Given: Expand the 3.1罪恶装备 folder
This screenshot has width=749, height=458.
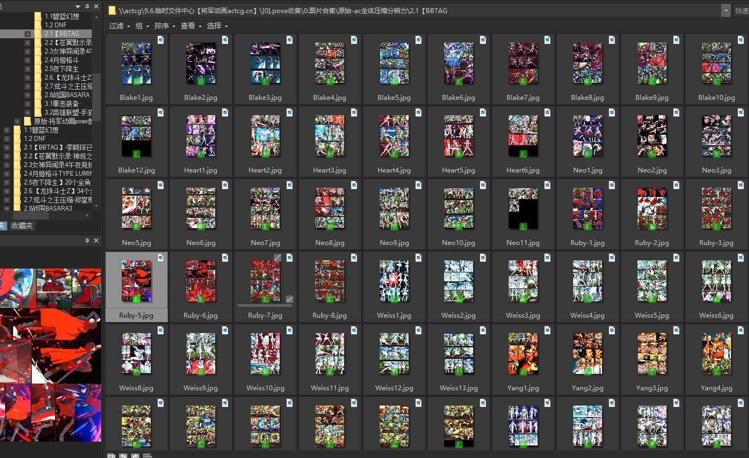Looking at the screenshot, I should [x=27, y=104].
